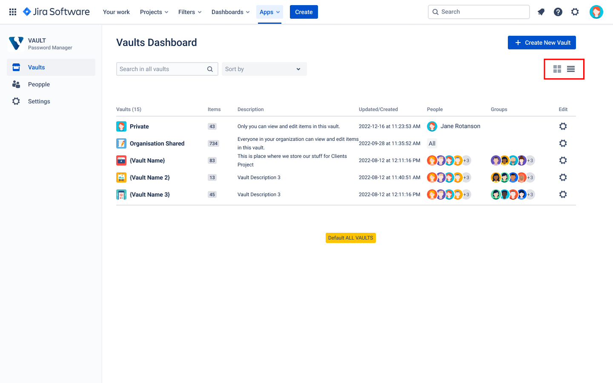The width and height of the screenshot is (613, 383).
Task: Open the Dashboards dropdown menu
Action: (230, 12)
